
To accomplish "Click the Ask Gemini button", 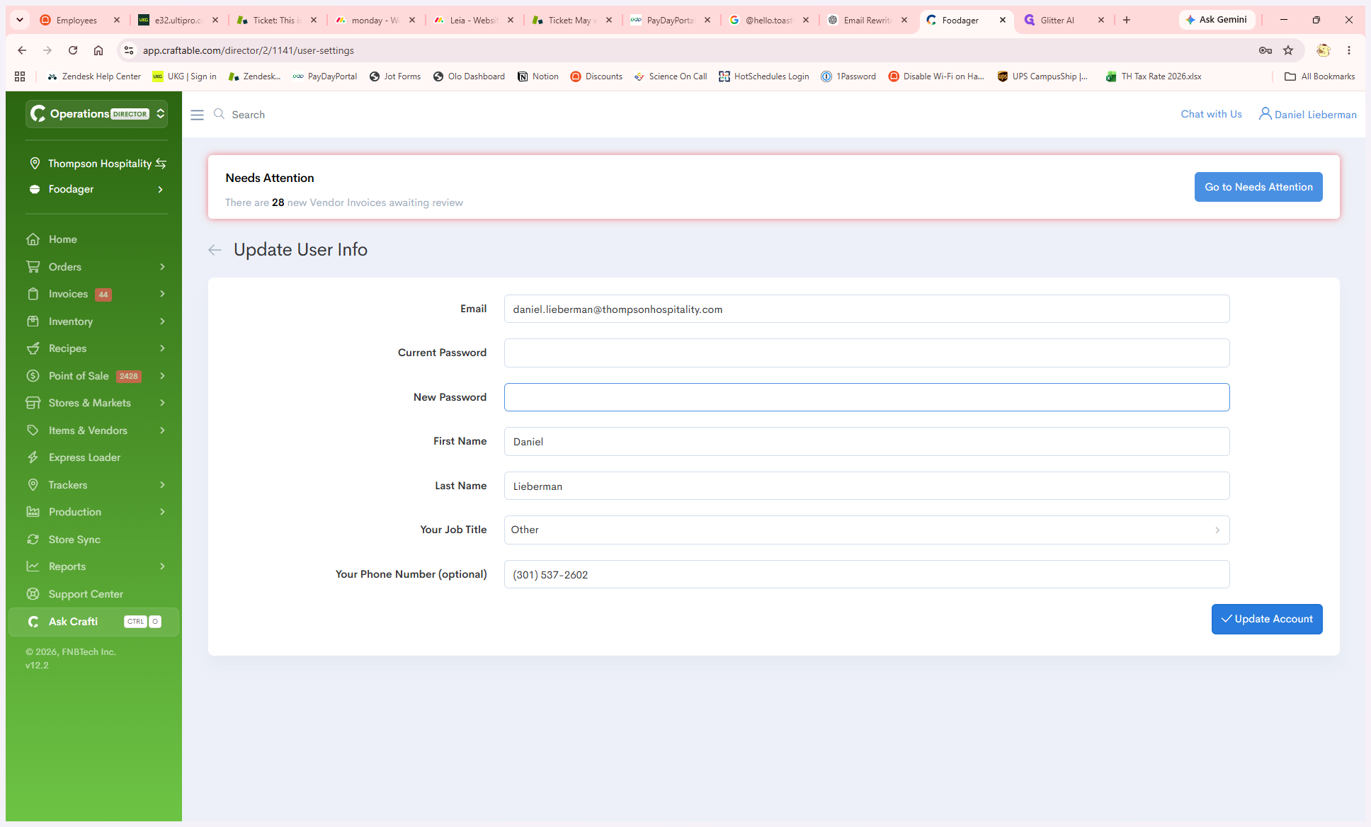I will (x=1217, y=20).
